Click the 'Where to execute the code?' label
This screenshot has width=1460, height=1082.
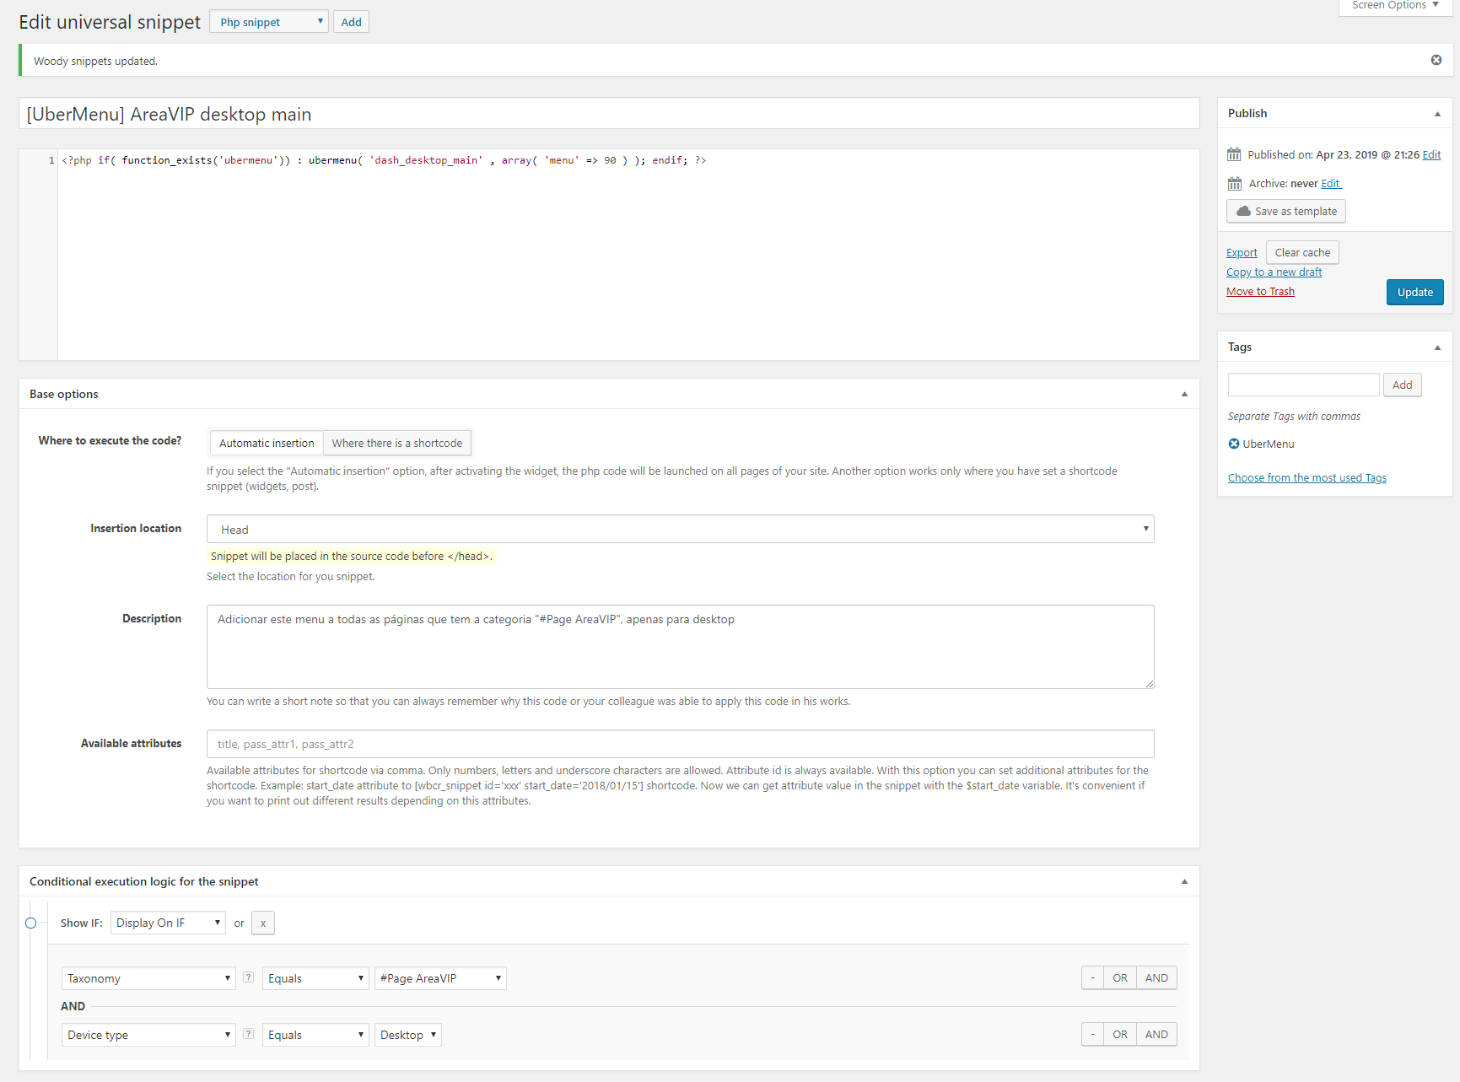110,440
